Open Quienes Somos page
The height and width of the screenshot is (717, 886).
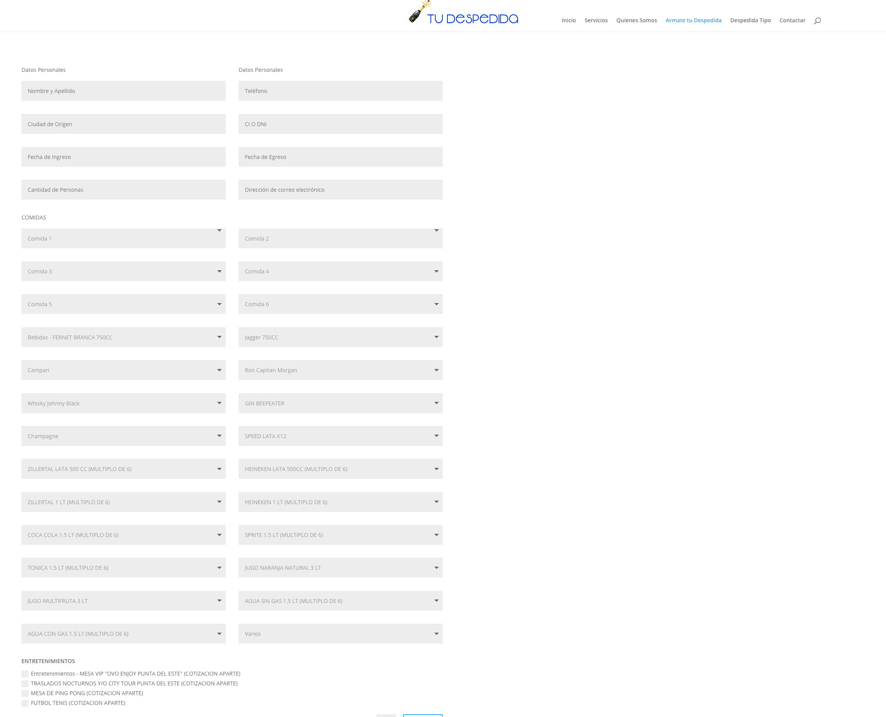tap(636, 20)
